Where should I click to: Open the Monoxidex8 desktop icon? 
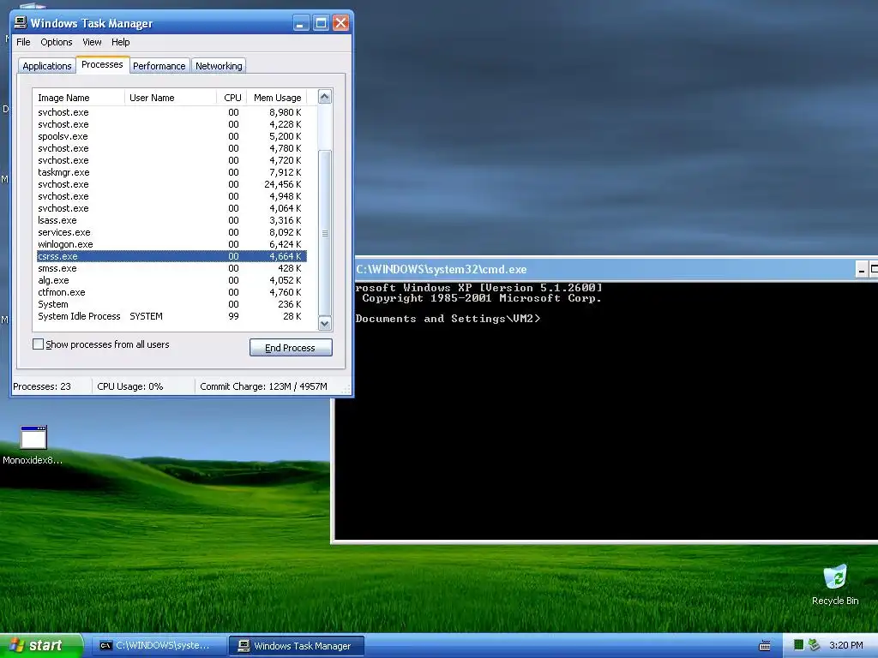tap(33, 445)
